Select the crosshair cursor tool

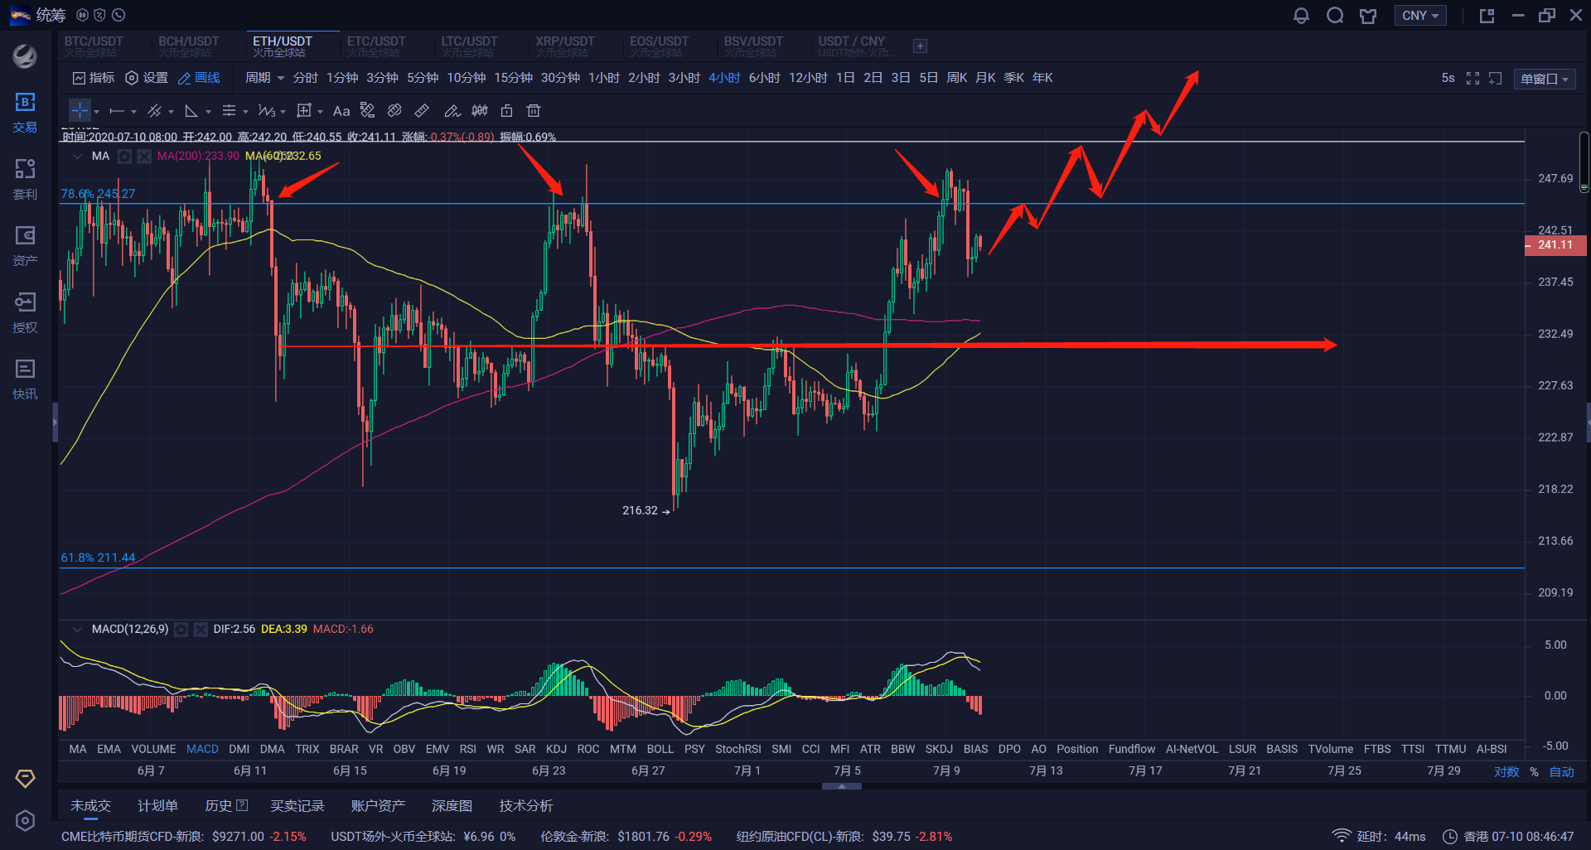click(x=80, y=110)
